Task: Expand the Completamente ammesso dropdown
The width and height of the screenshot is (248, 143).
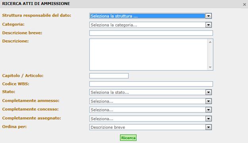Action: (208, 101)
